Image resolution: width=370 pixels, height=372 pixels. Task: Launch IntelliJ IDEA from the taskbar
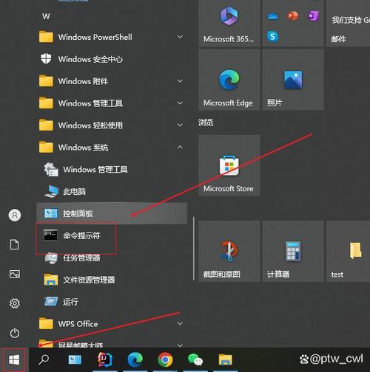104,360
